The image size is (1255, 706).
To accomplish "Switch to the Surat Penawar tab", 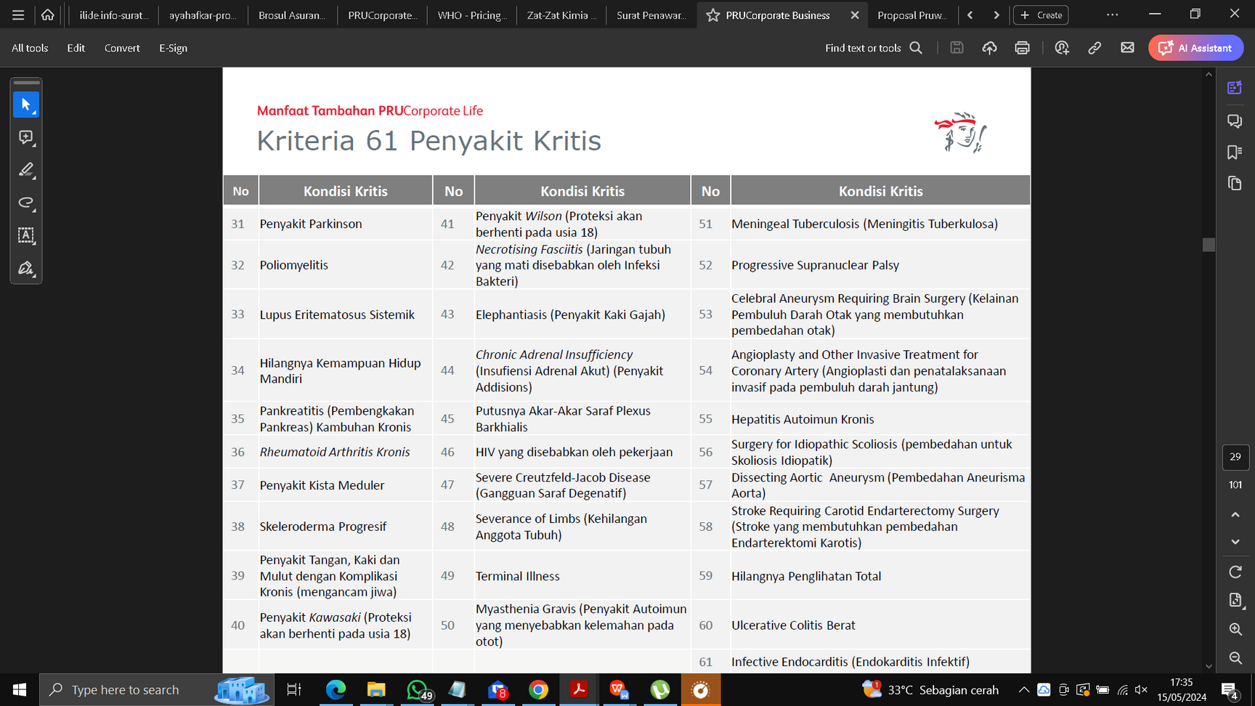I will click(x=651, y=15).
